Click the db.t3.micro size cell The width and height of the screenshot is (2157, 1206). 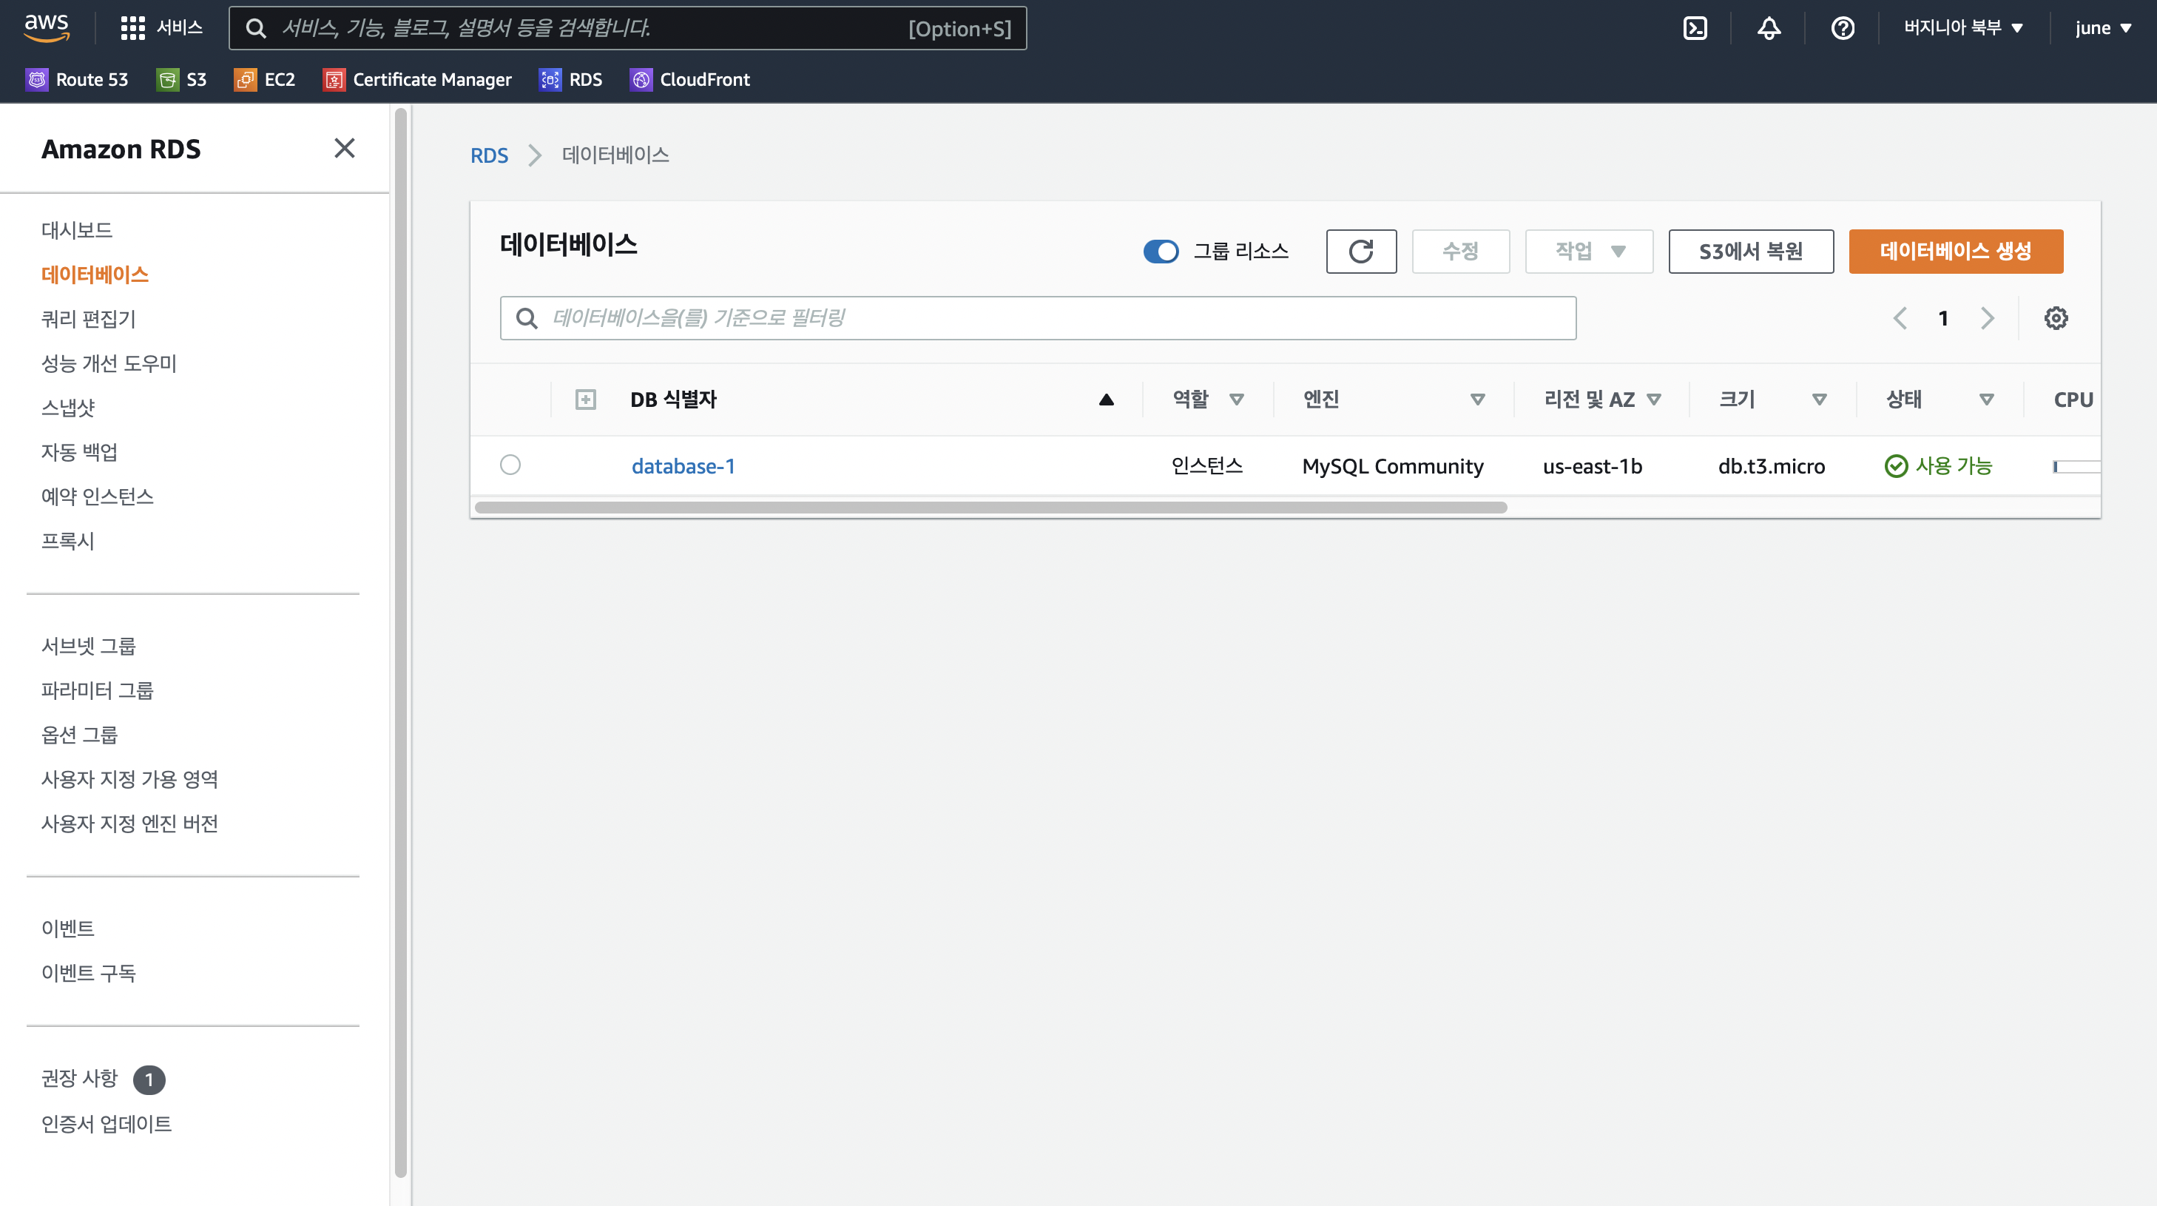click(x=1771, y=465)
